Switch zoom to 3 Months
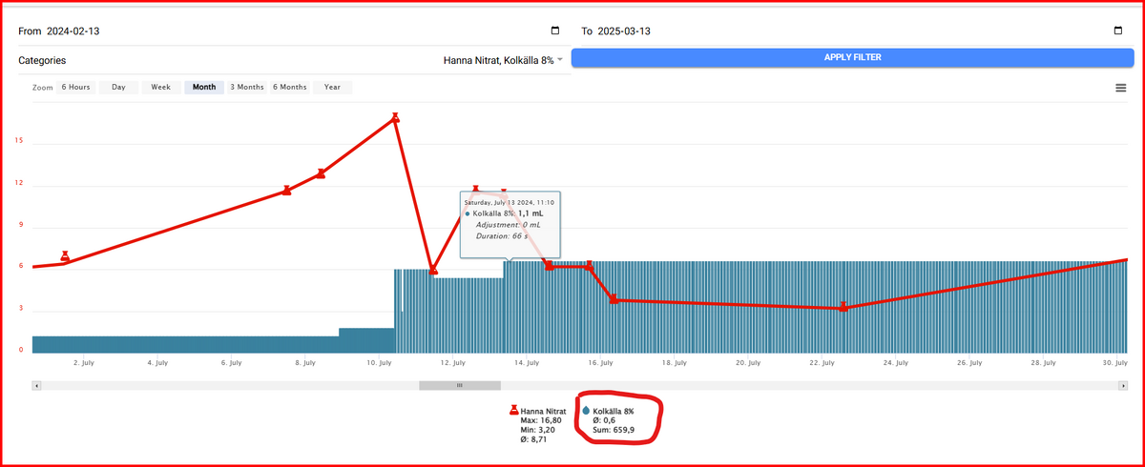The height and width of the screenshot is (467, 1145). coord(246,87)
